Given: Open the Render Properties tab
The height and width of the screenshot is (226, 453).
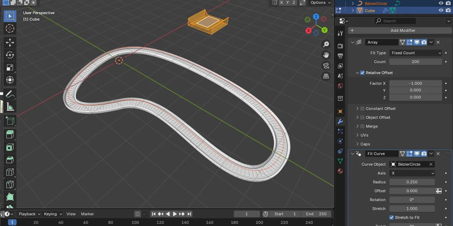Looking at the screenshot, I should click(x=340, y=45).
